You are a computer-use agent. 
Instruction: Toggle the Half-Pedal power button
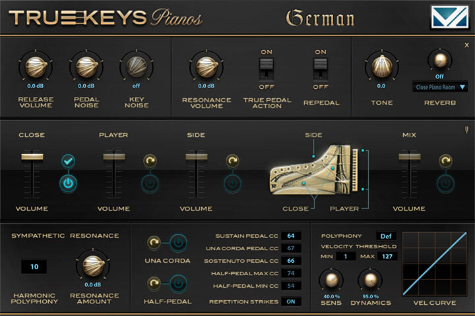tap(178, 283)
